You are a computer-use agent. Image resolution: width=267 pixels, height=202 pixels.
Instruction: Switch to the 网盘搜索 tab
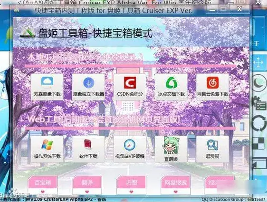tap(176, 182)
